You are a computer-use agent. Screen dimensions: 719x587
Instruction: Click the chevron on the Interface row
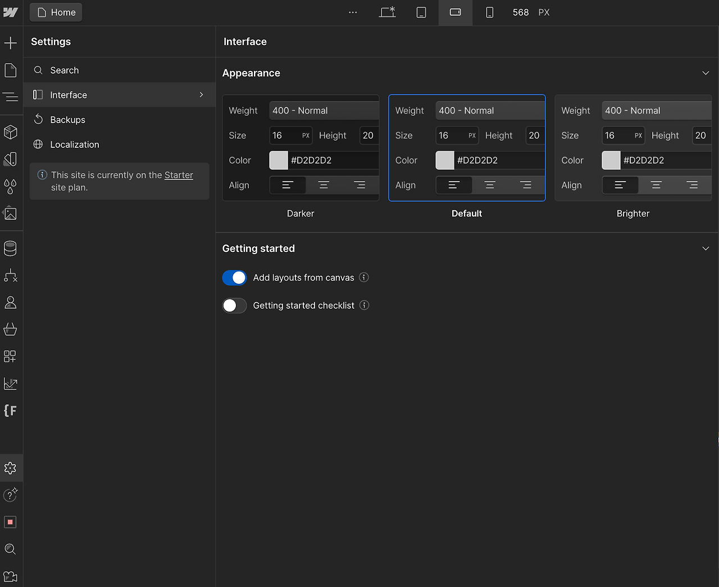click(202, 95)
